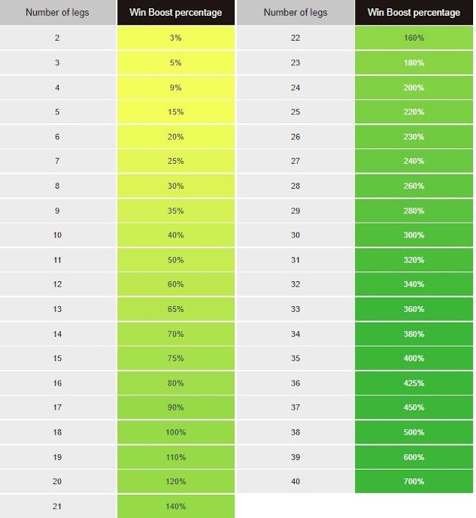476x518 pixels.
Task: Select the 3% Win Boost cell
Action: (175, 38)
